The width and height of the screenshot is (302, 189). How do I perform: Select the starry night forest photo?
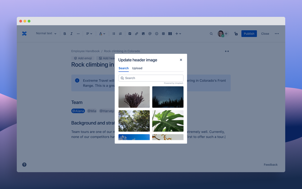point(168,97)
